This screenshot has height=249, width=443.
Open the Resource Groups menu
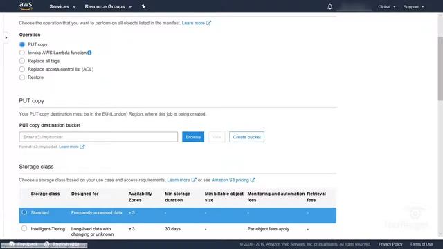pyautogui.click(x=108, y=6)
